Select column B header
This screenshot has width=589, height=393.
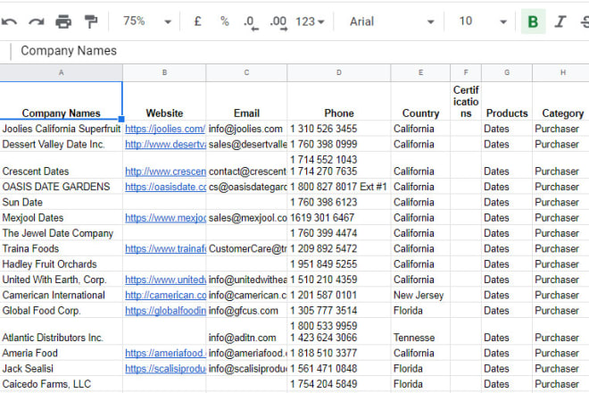coord(164,72)
